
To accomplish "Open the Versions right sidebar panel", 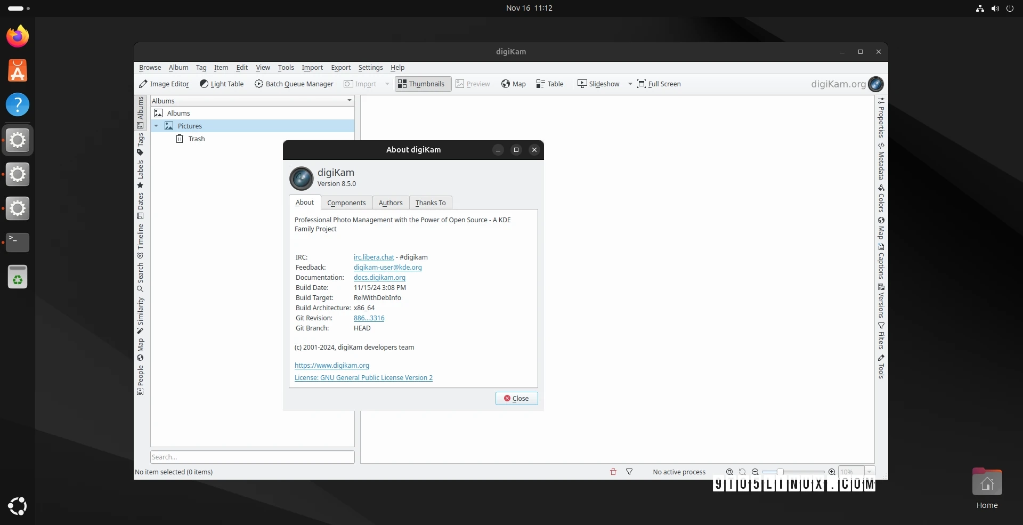I will click(x=881, y=301).
